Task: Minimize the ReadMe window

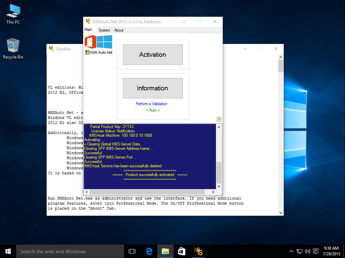Action: tap(245, 49)
